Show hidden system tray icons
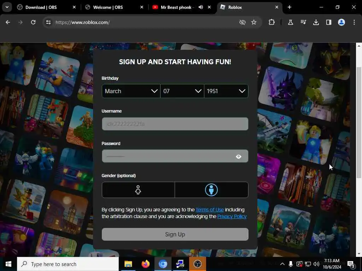This screenshot has height=271, width=362. pyautogui.click(x=282, y=264)
